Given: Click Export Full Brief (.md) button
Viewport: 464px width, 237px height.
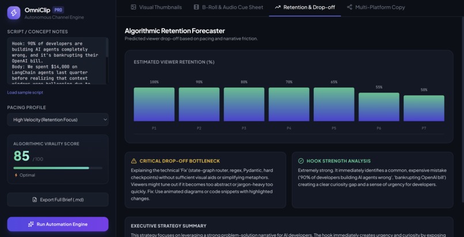Looking at the screenshot, I should [58, 200].
